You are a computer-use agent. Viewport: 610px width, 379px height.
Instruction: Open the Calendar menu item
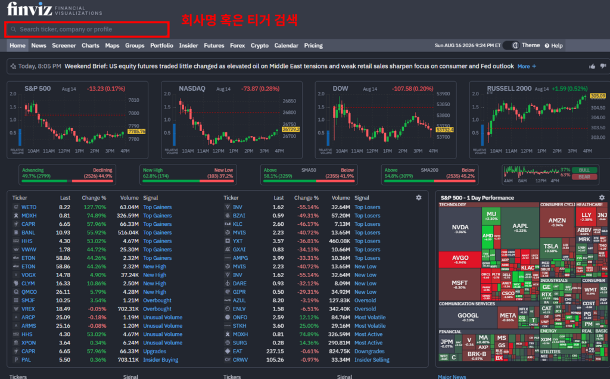point(286,45)
